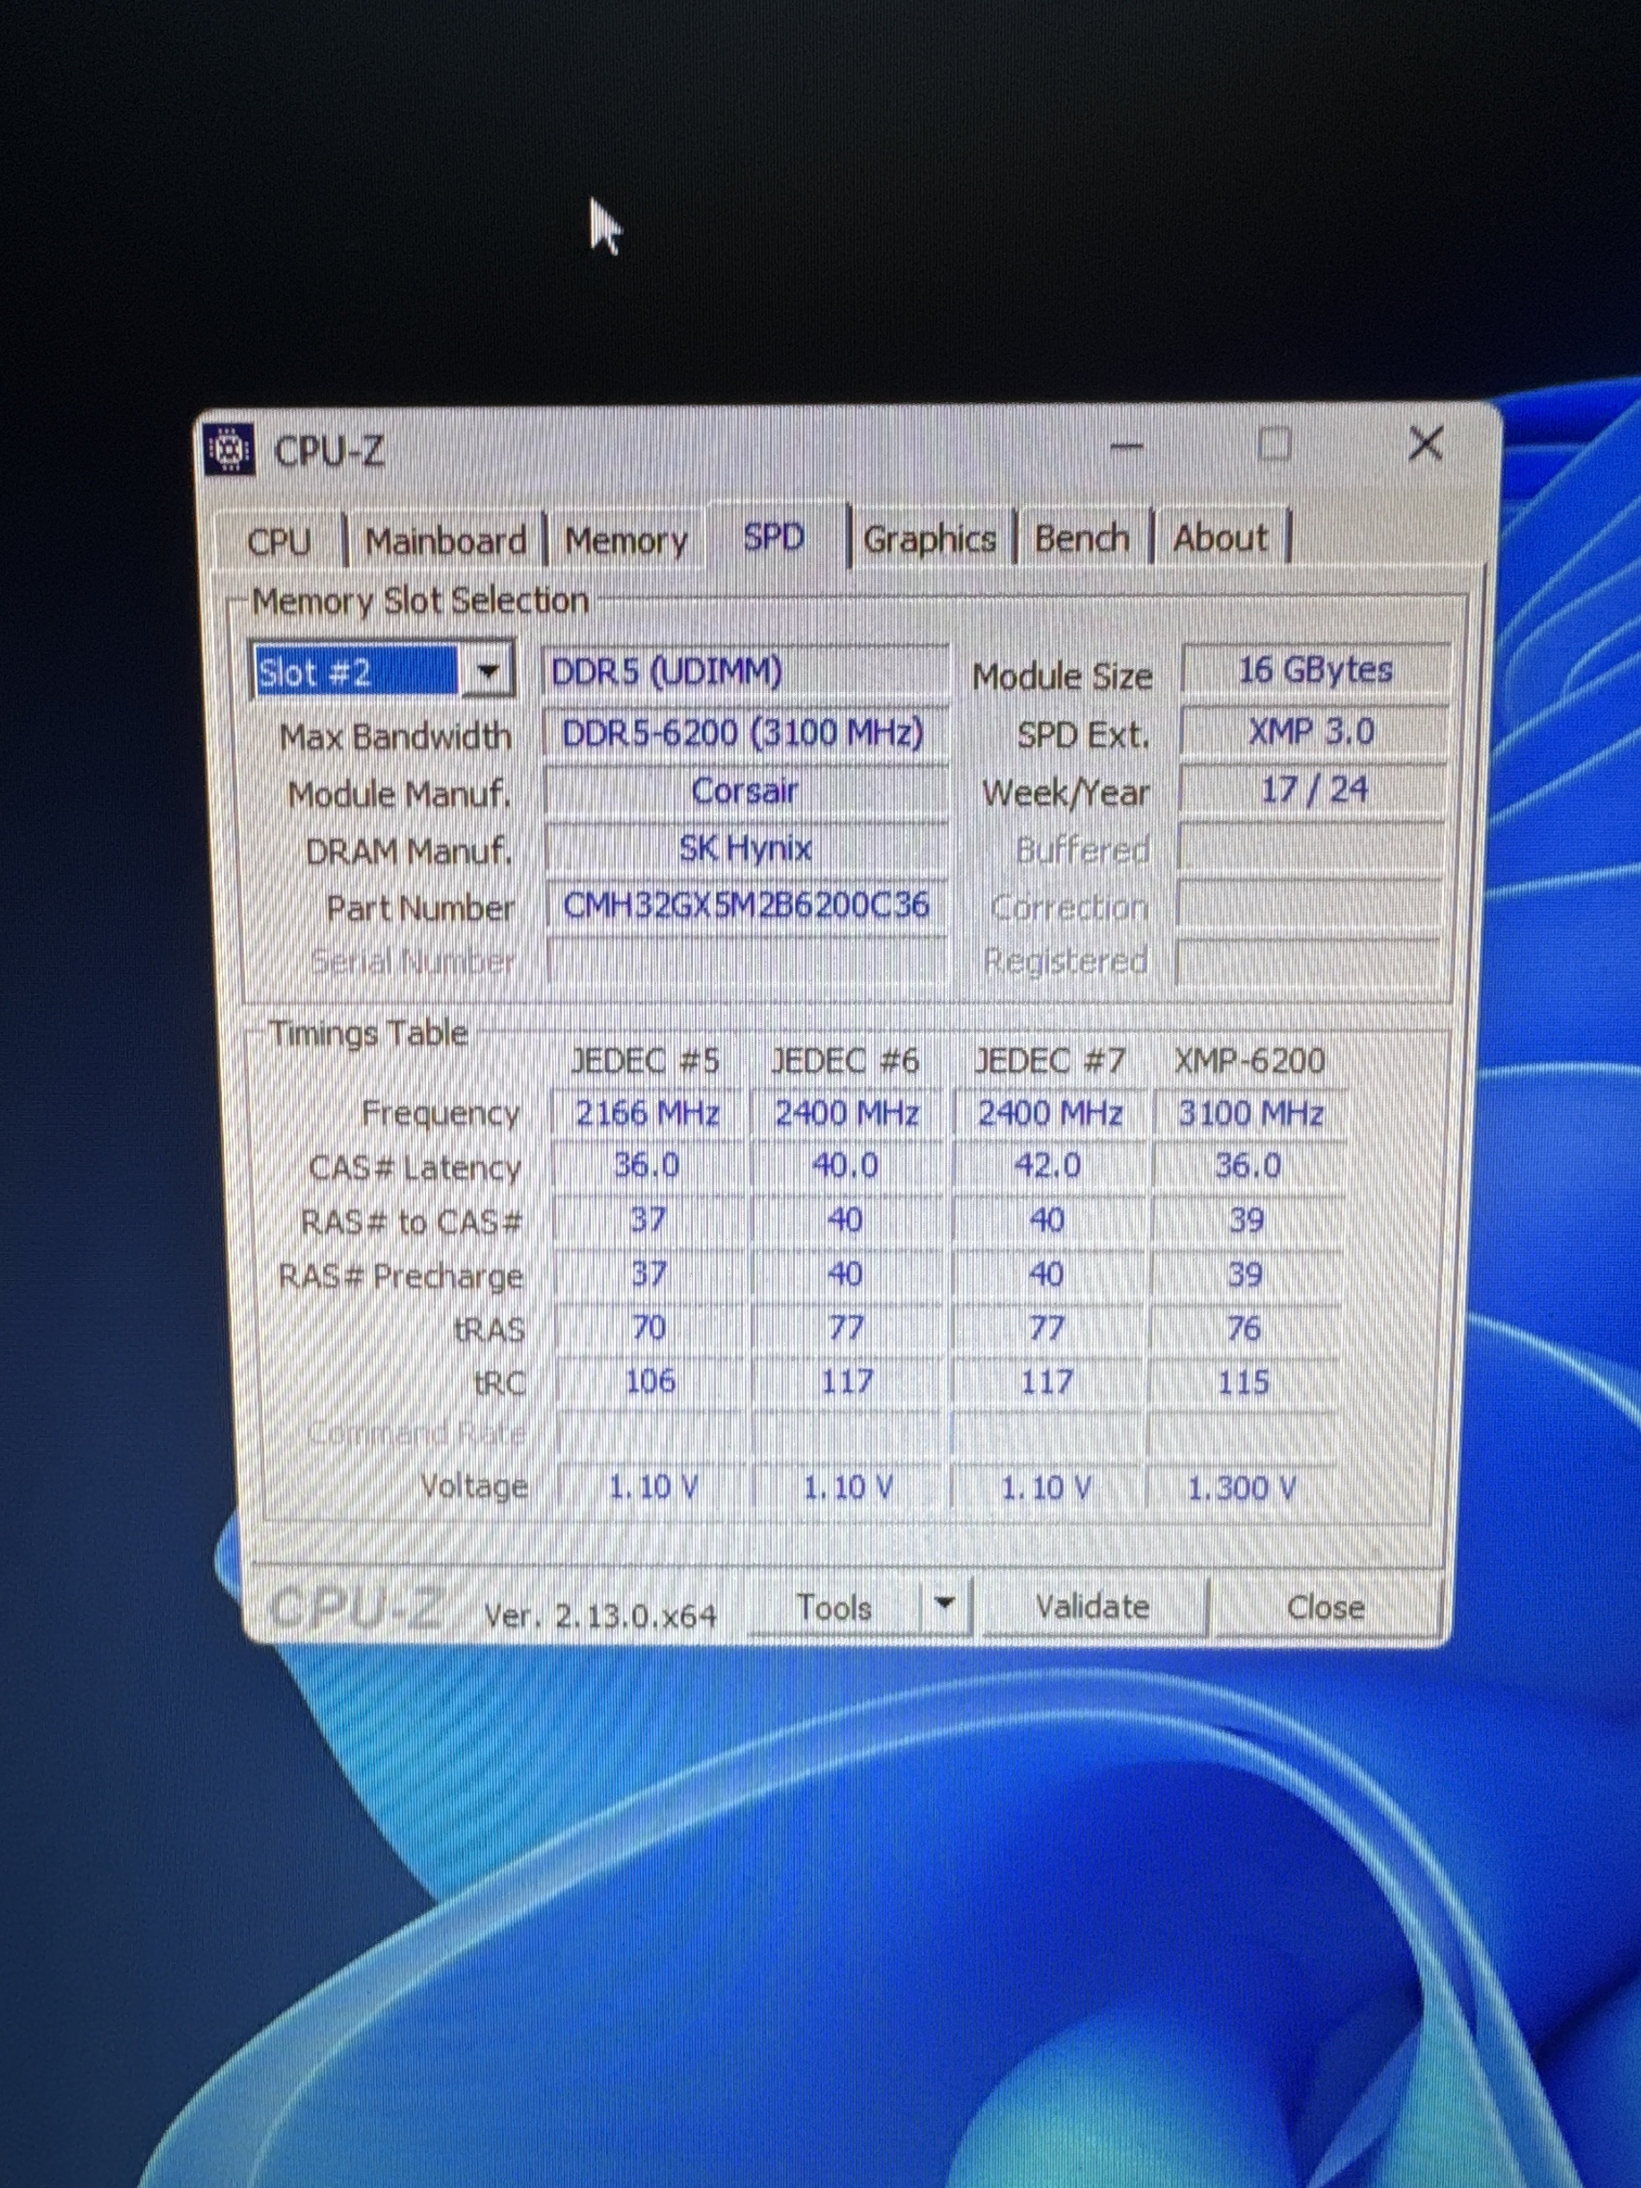This screenshot has height=2188, width=1641.
Task: Open the Bench tab
Action: [1081, 537]
